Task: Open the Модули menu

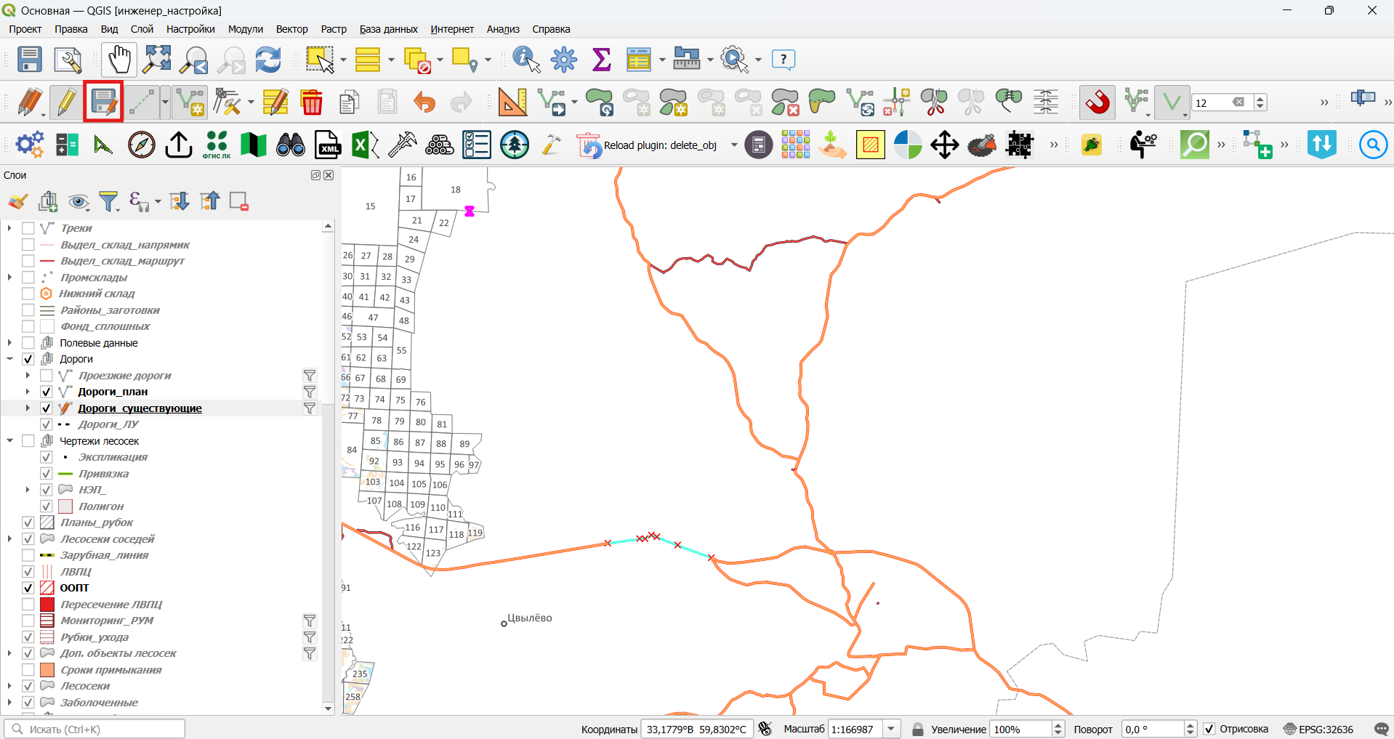Action: tap(246, 29)
